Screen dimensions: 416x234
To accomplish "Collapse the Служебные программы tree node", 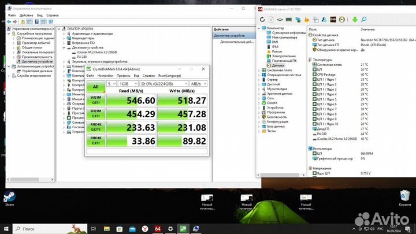I will [9, 34].
